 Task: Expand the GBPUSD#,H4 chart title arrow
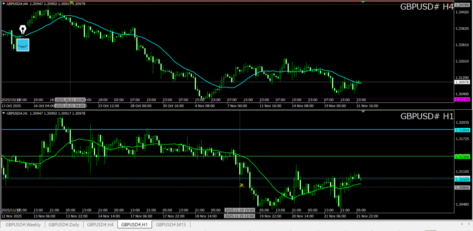4,4
